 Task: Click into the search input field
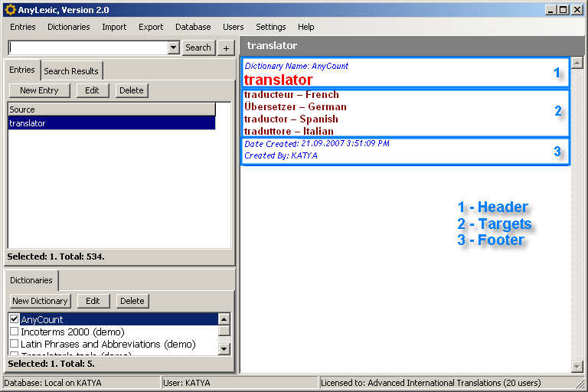89,47
